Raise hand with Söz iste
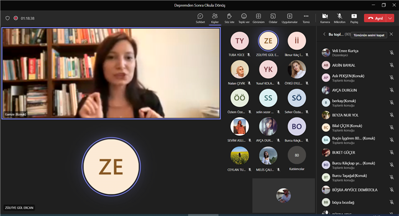399x216 pixels. 229,18
